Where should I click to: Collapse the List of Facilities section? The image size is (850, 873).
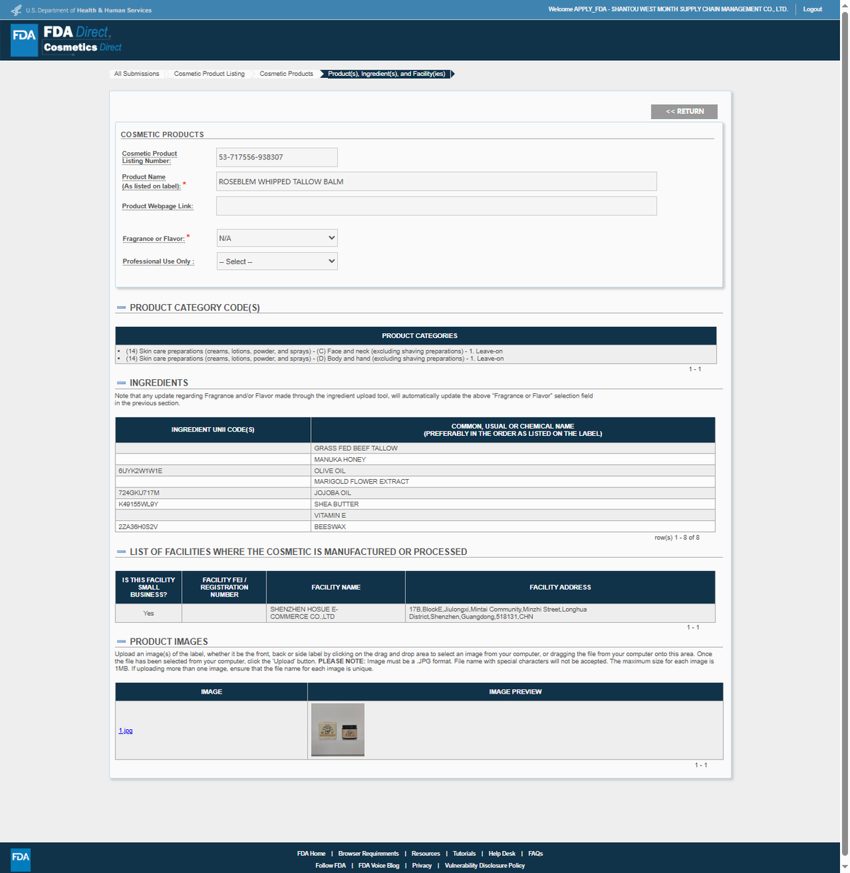point(121,552)
